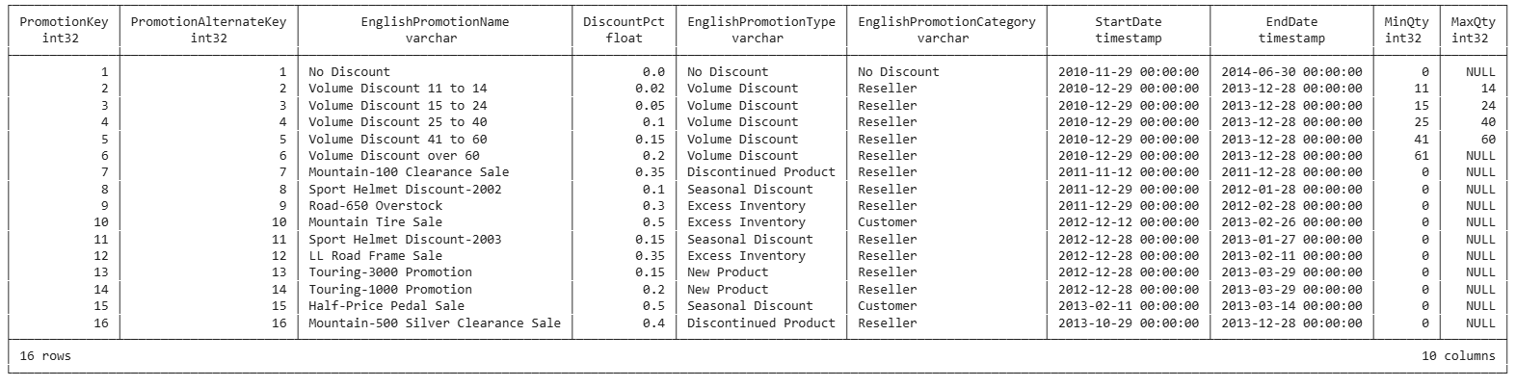
Task: Click the 2014-06-30 end date cell
Action: (1291, 72)
